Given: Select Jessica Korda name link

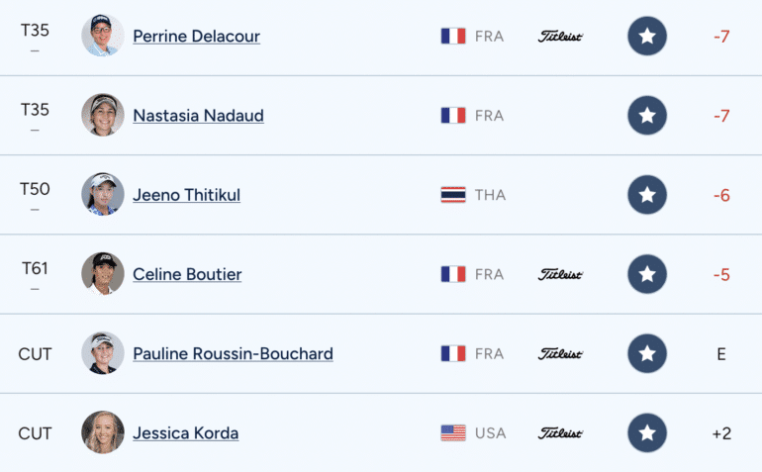Looking at the screenshot, I should (185, 432).
